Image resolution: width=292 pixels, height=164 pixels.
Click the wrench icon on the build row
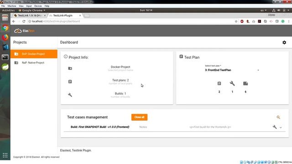click(x=275, y=127)
